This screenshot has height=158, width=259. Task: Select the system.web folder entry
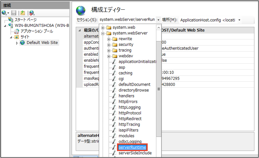[x=124, y=27]
